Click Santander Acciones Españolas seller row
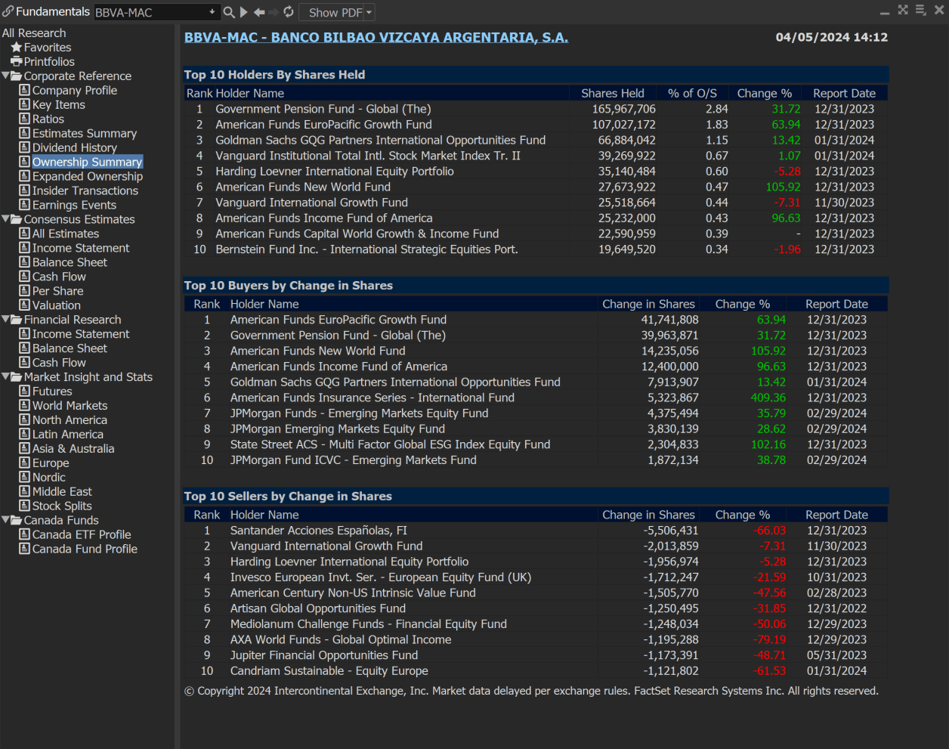 click(536, 531)
